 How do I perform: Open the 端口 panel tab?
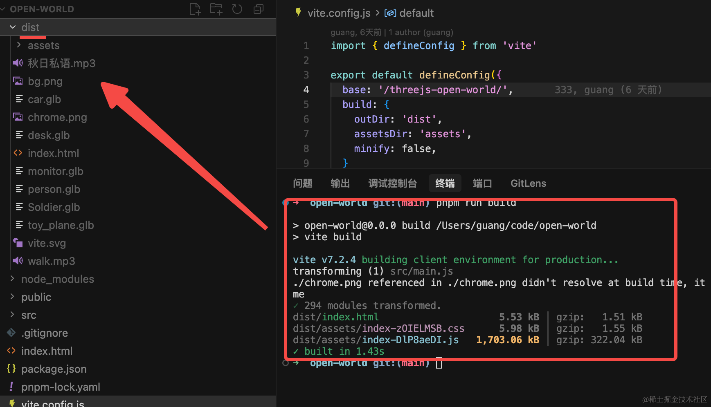pyautogui.click(x=482, y=183)
